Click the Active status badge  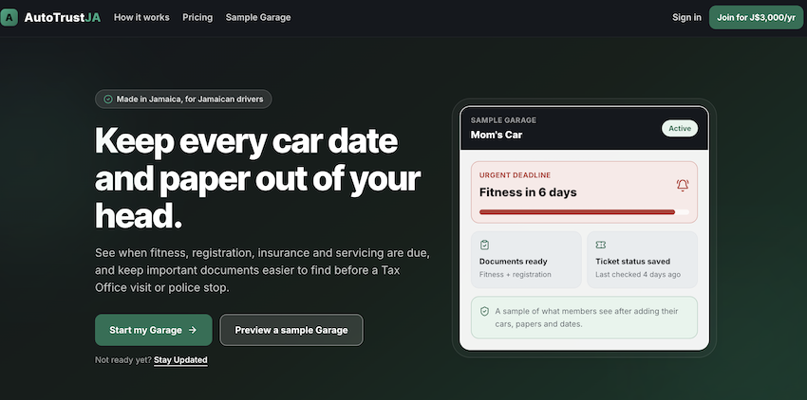pos(680,129)
